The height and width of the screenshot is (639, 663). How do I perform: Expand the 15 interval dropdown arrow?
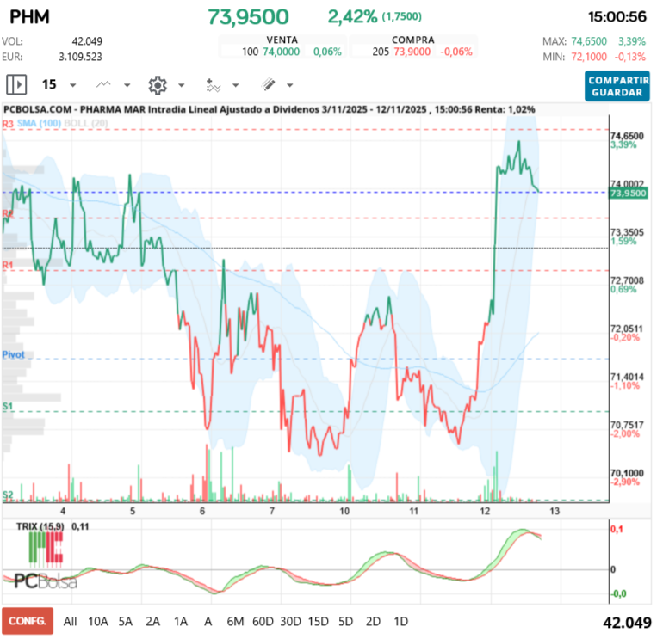[x=72, y=86]
